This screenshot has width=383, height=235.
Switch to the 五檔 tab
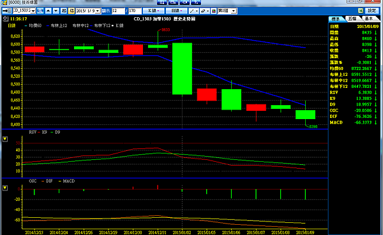pos(352,18)
